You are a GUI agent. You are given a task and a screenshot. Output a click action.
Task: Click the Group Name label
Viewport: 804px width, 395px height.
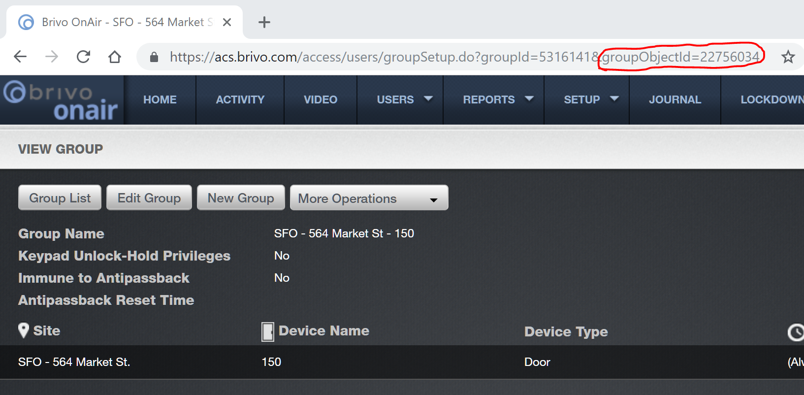(61, 233)
